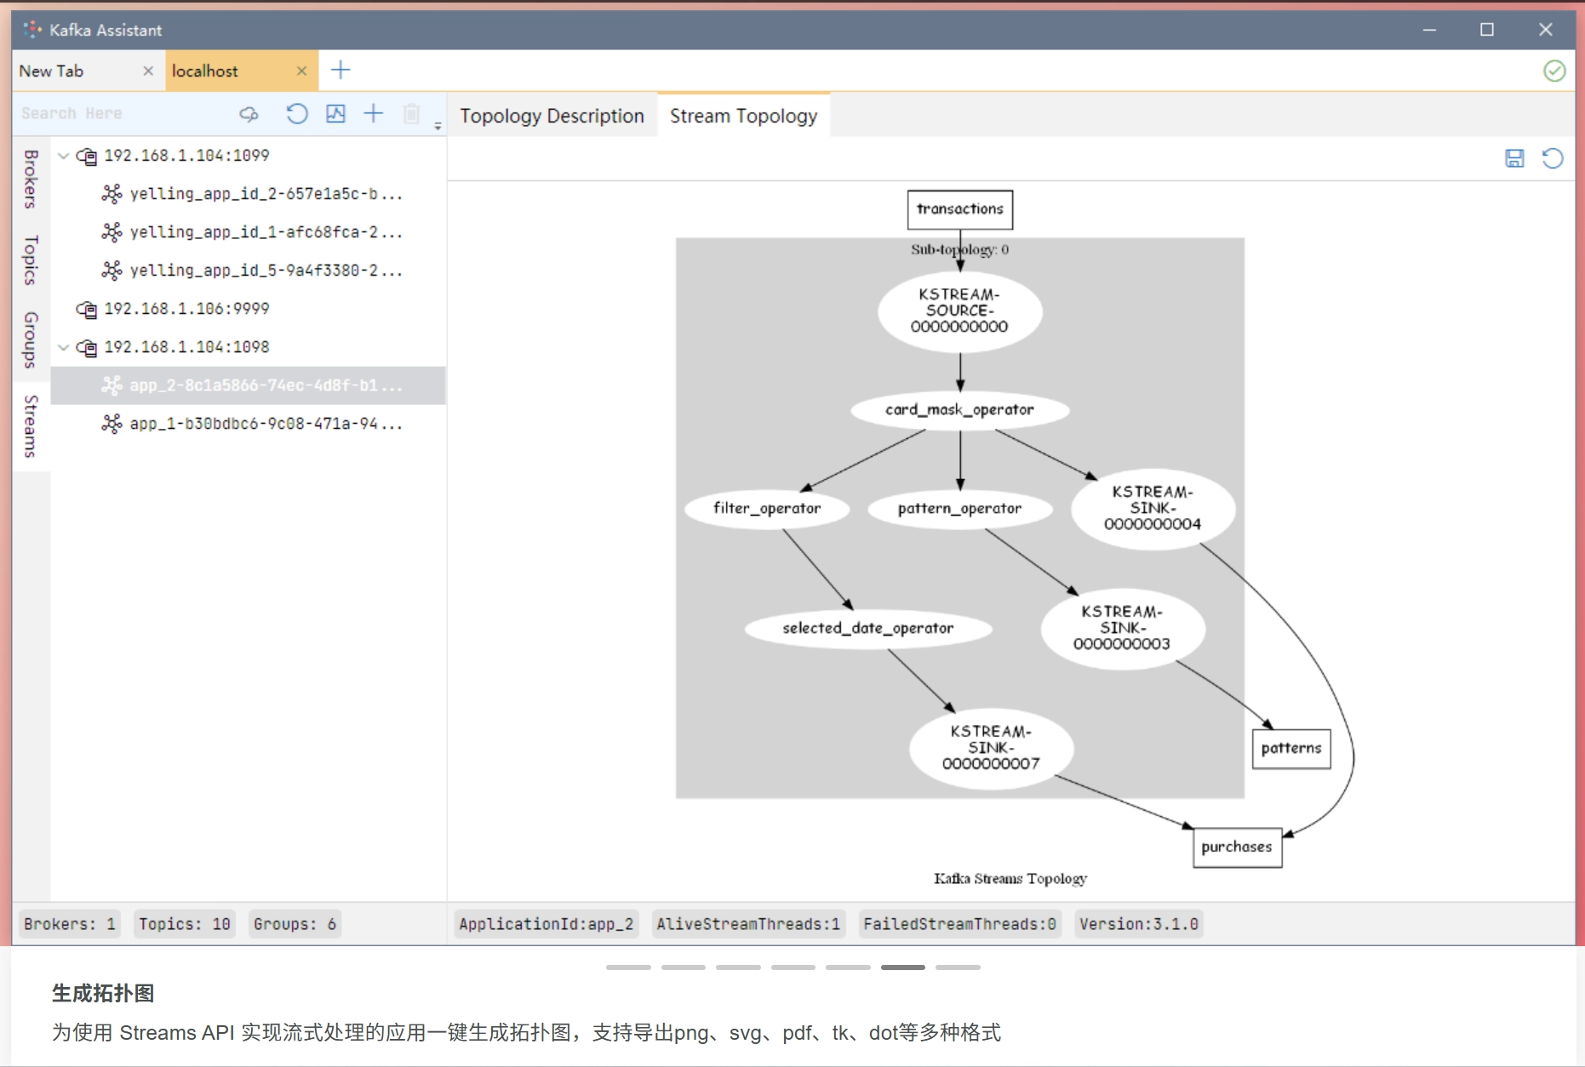Go to the last carousel slide indicator
This screenshot has height=1067, width=1585.
pos(958,967)
